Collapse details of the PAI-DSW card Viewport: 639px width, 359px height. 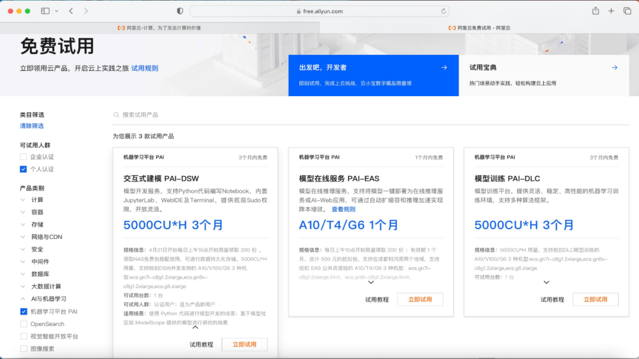click(x=195, y=327)
